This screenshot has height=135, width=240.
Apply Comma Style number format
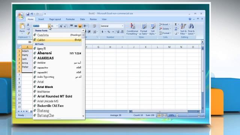[x=113, y=31]
